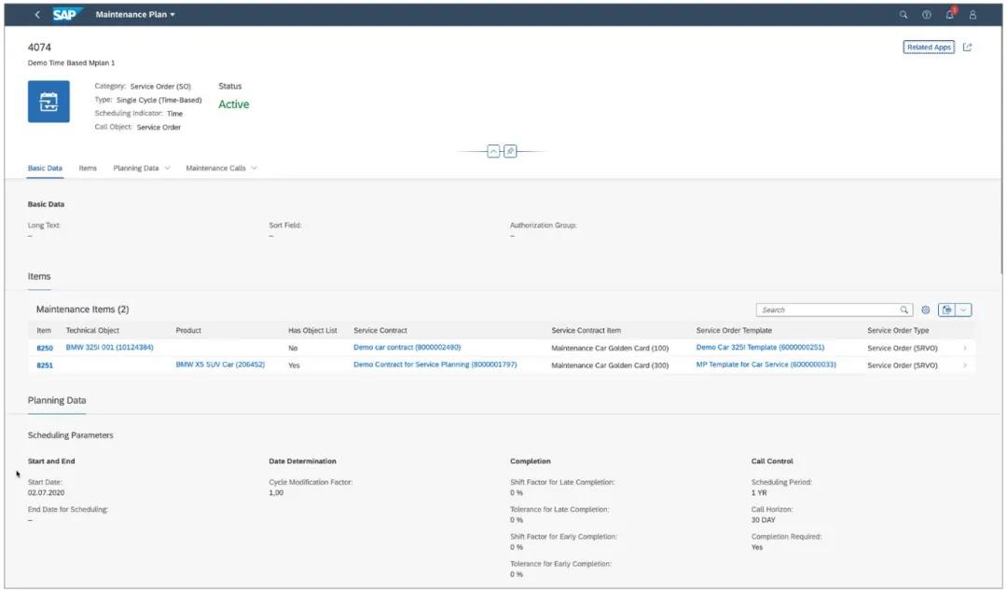Screen dimensions: 1007x592
Task: Open notifications from the bell icon
Action: coord(950,14)
